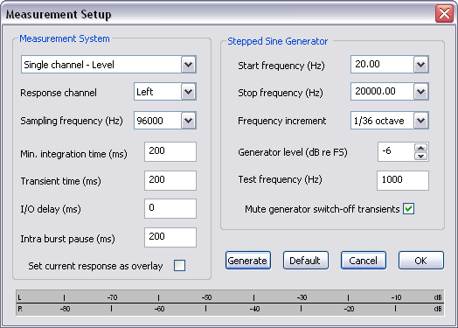458x328 pixels.
Task: Click the Measurement System group title
Action: click(x=65, y=38)
